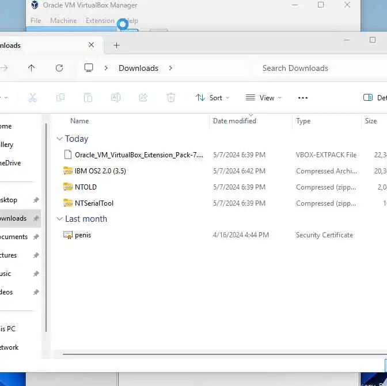Click the Copy icon in toolbar
The height and width of the screenshot is (386, 387).
pos(60,98)
